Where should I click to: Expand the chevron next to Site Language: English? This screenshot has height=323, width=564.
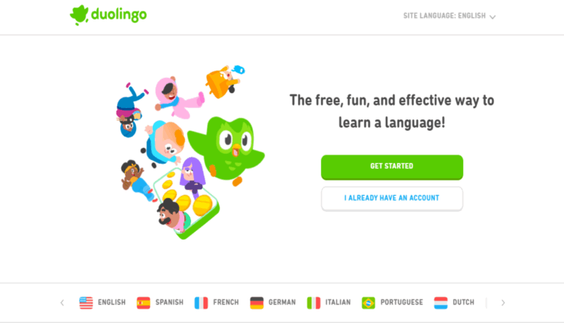pos(493,17)
